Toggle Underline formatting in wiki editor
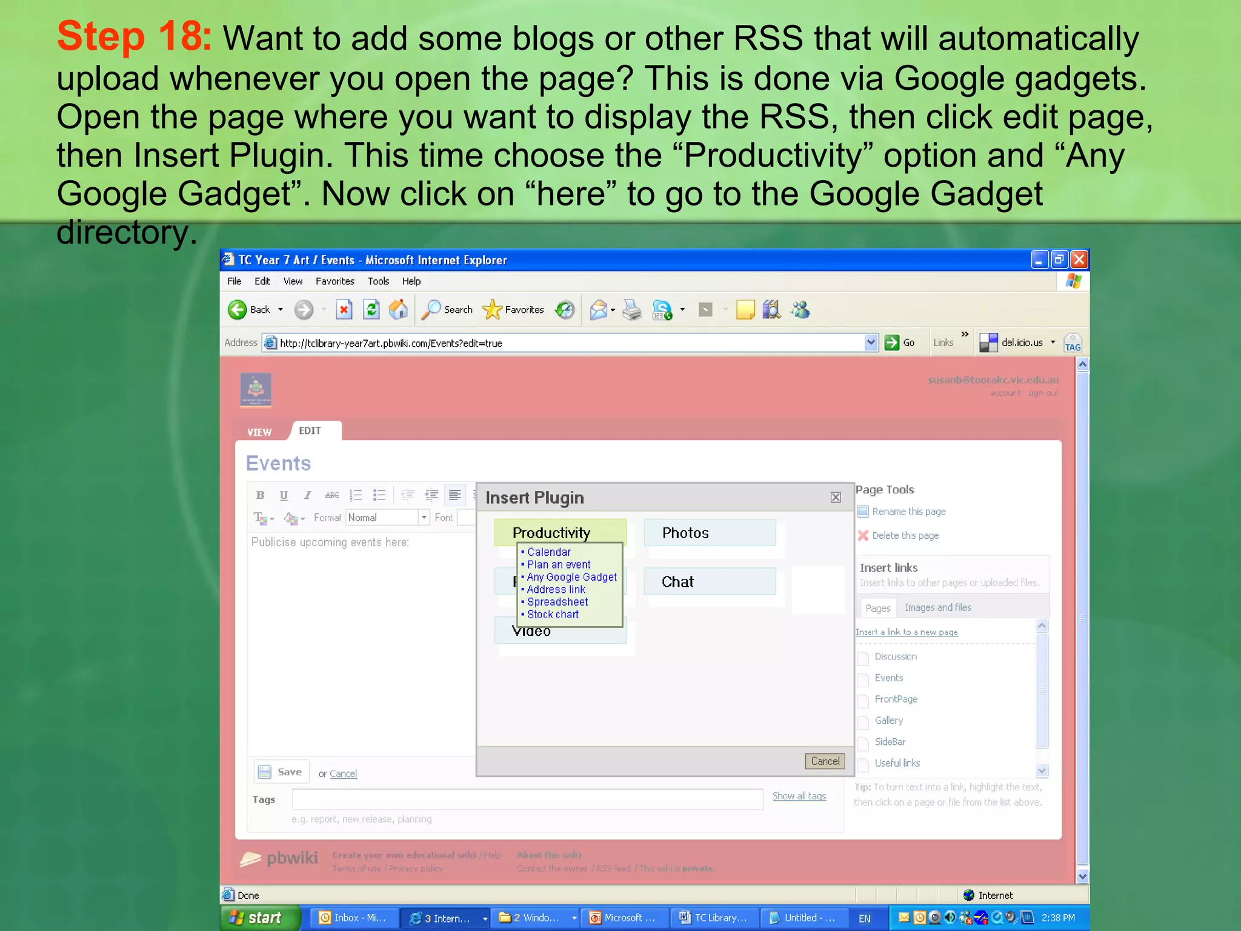Viewport: 1241px width, 931px height. coord(284,495)
